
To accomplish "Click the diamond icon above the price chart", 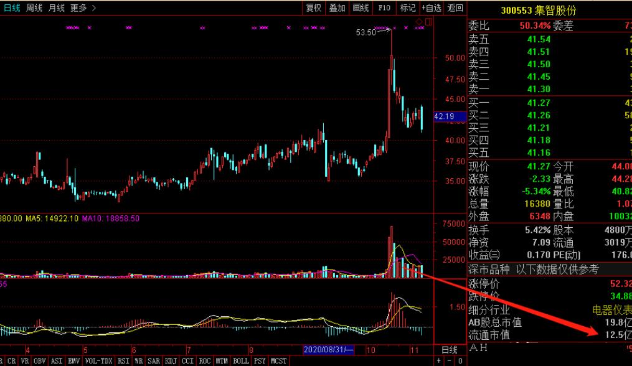I will (x=419, y=21).
